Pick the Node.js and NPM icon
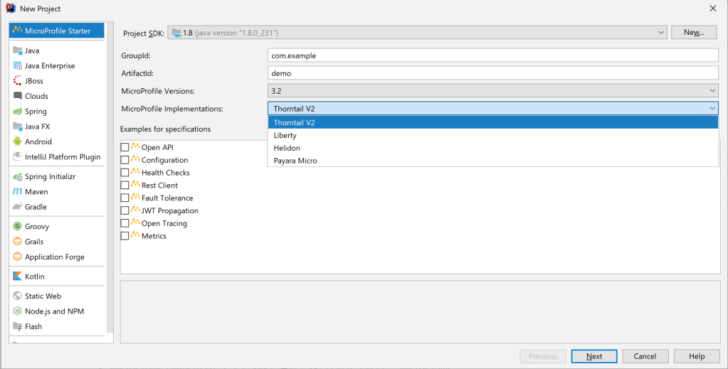The image size is (728, 369). 18,311
